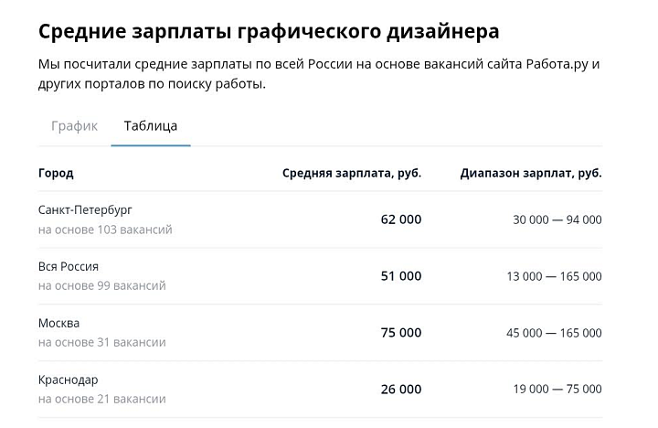Click 'на основе 21 вакансии' text
This screenshot has height=428, width=658.
pos(102,400)
